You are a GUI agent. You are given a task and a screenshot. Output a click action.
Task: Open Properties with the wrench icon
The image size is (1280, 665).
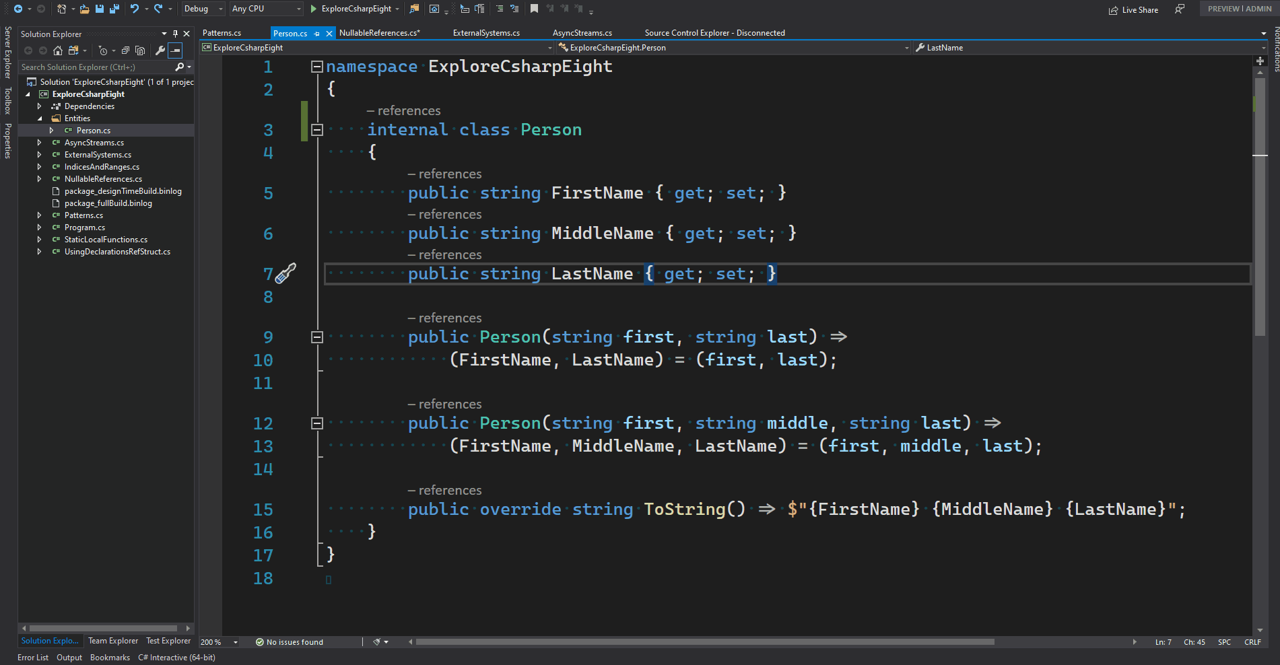pos(160,50)
